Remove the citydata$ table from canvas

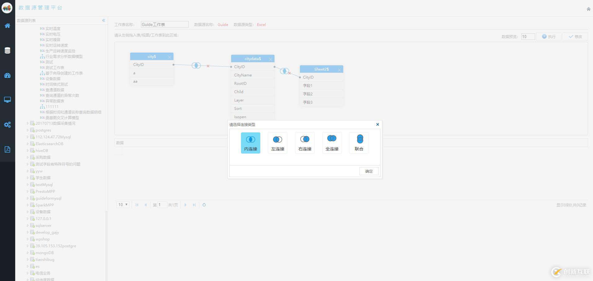270,59
